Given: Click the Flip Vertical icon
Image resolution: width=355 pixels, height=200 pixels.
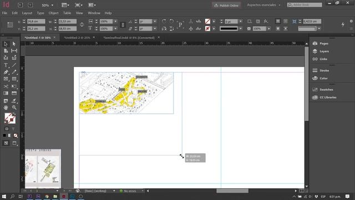Looking at the screenshot, I should 171,28.
